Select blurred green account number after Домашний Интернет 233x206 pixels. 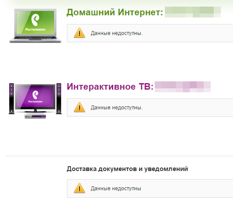193,12
